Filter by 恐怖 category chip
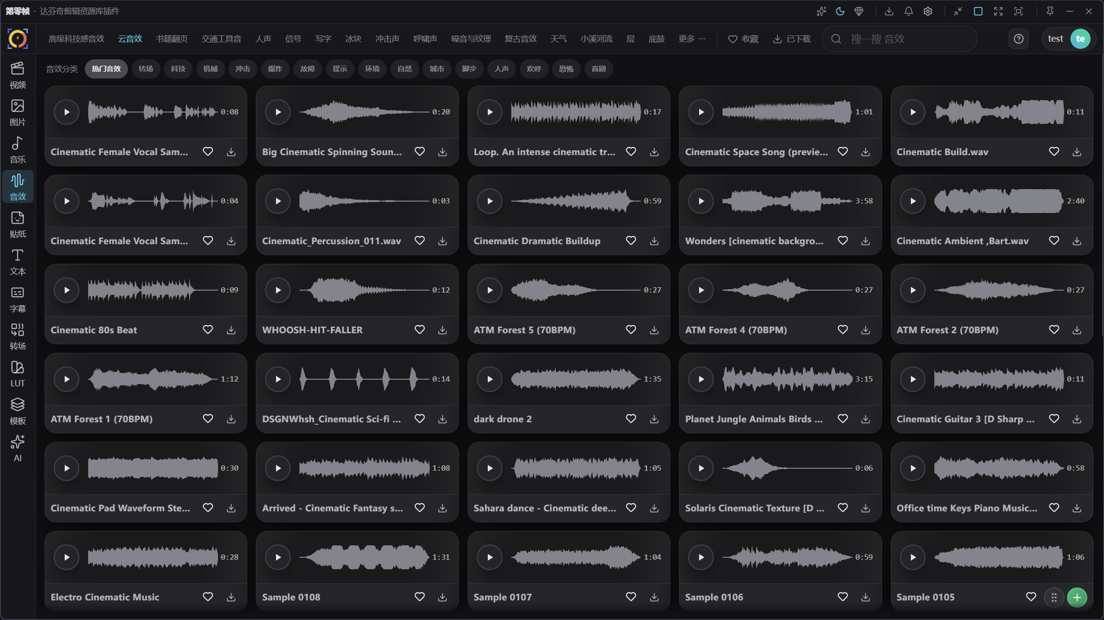This screenshot has height=620, width=1104. tap(566, 69)
